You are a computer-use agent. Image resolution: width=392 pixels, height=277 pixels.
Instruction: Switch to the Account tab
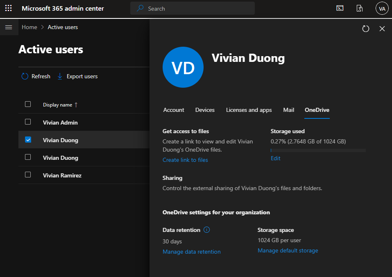(174, 110)
